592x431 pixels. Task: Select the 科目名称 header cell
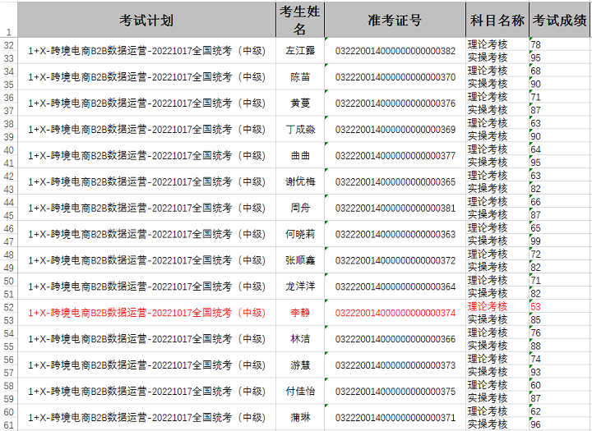click(x=497, y=20)
